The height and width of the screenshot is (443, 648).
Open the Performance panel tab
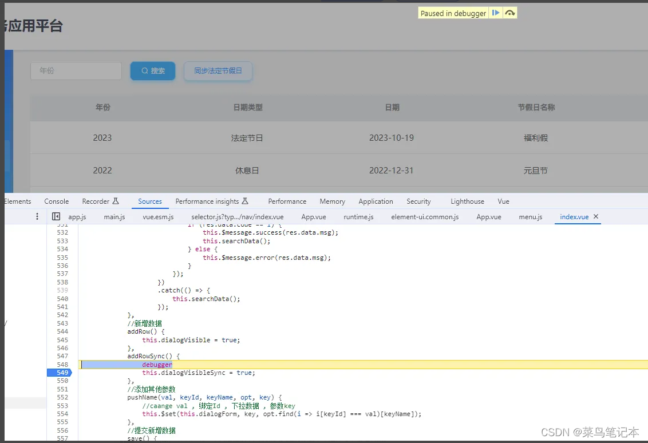[287, 201]
